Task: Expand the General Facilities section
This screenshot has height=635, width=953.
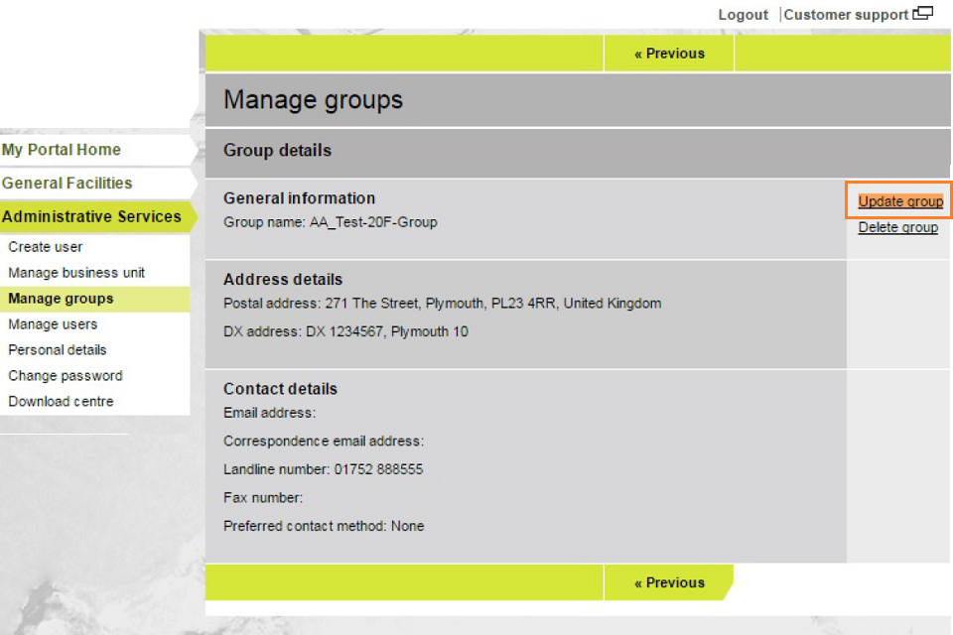Action: (x=67, y=184)
